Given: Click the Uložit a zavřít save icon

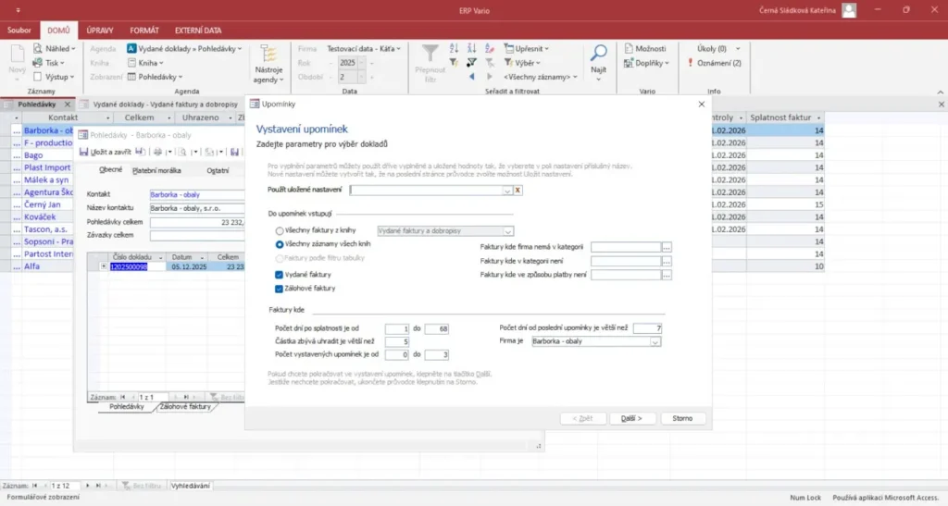Looking at the screenshot, I should point(84,151).
